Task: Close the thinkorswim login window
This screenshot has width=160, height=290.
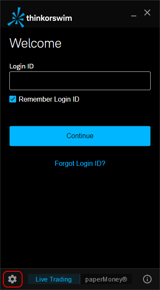Action: pyautogui.click(x=147, y=13)
